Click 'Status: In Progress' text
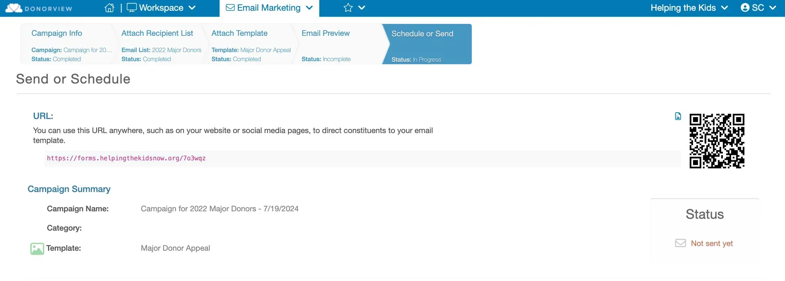 point(416,60)
